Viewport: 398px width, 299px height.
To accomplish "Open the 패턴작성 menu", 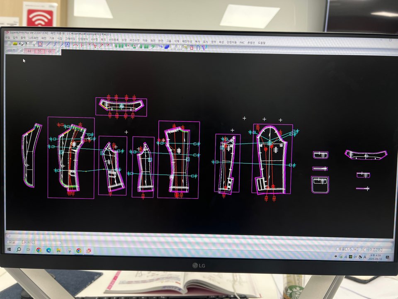I will tap(187, 41).
